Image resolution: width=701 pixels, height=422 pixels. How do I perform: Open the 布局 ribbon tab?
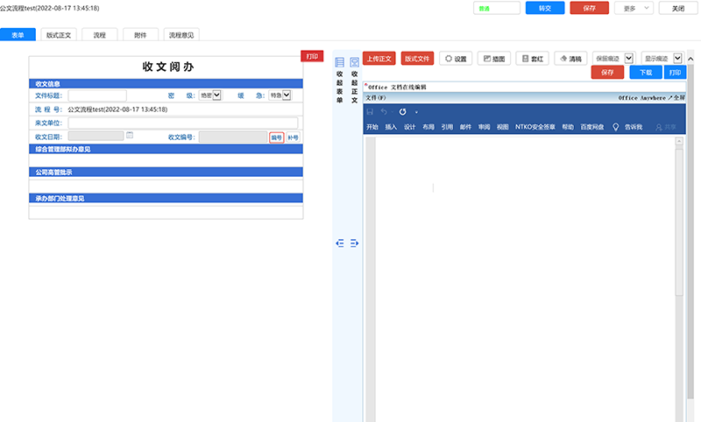coord(428,127)
